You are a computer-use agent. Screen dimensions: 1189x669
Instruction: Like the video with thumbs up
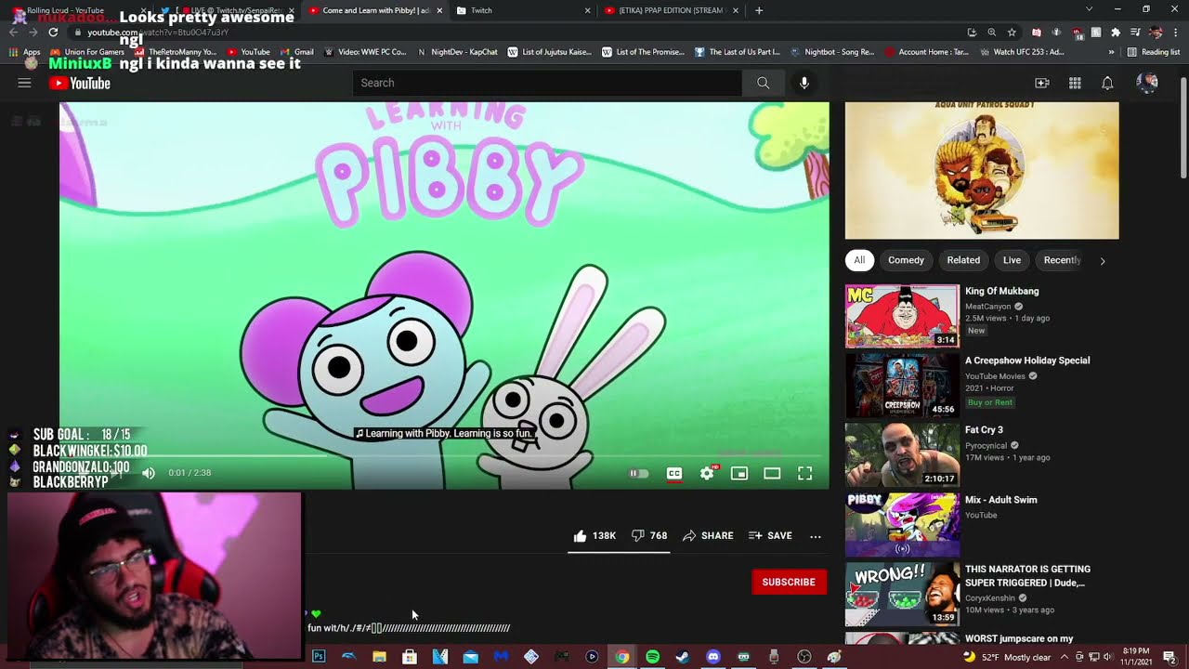[x=594, y=536]
